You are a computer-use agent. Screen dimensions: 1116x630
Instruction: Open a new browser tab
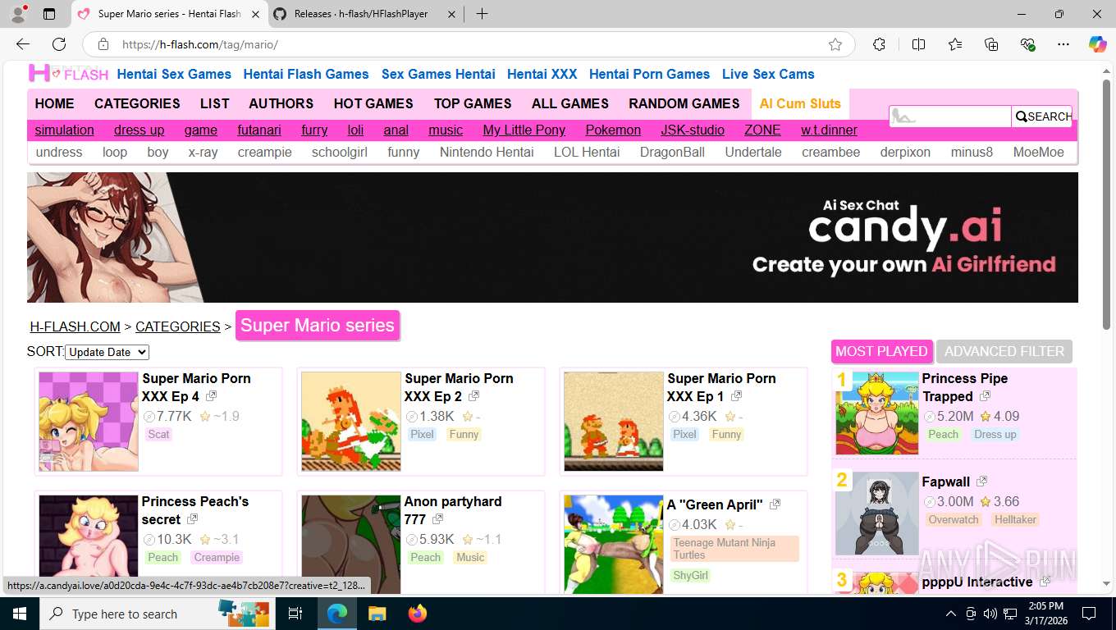(x=482, y=14)
